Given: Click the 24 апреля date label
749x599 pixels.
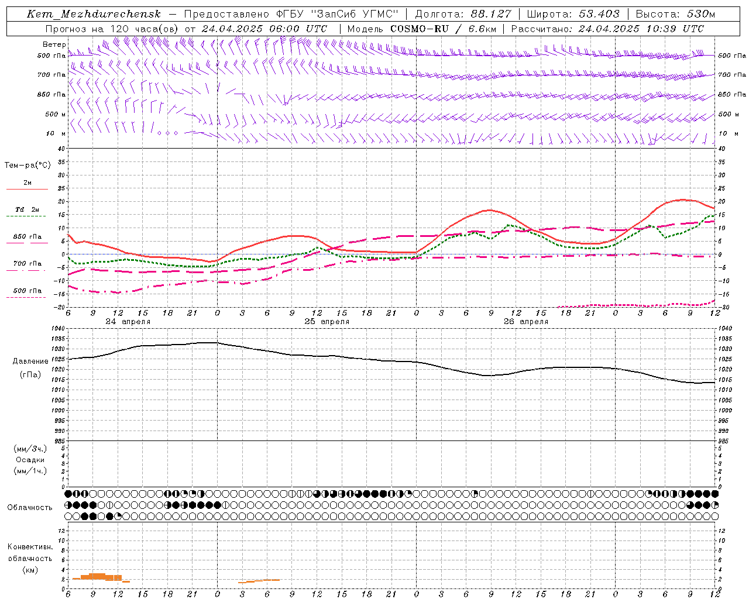Looking at the screenshot, I should click(x=128, y=322).
